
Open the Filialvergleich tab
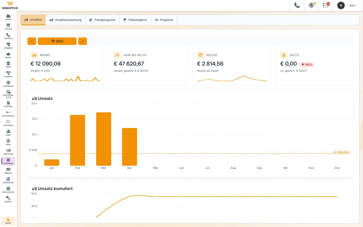coord(135,20)
